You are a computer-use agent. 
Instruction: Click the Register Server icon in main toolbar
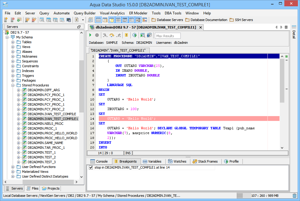(6, 20)
